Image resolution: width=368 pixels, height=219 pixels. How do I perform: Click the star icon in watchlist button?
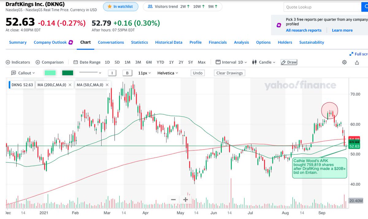coord(109,6)
